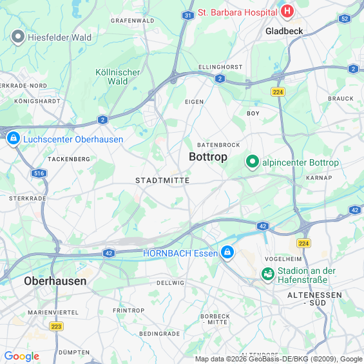The image size is (364, 364).
Task: Click the ALTENESSEN-SÜD district label
Action: coord(314,299)
